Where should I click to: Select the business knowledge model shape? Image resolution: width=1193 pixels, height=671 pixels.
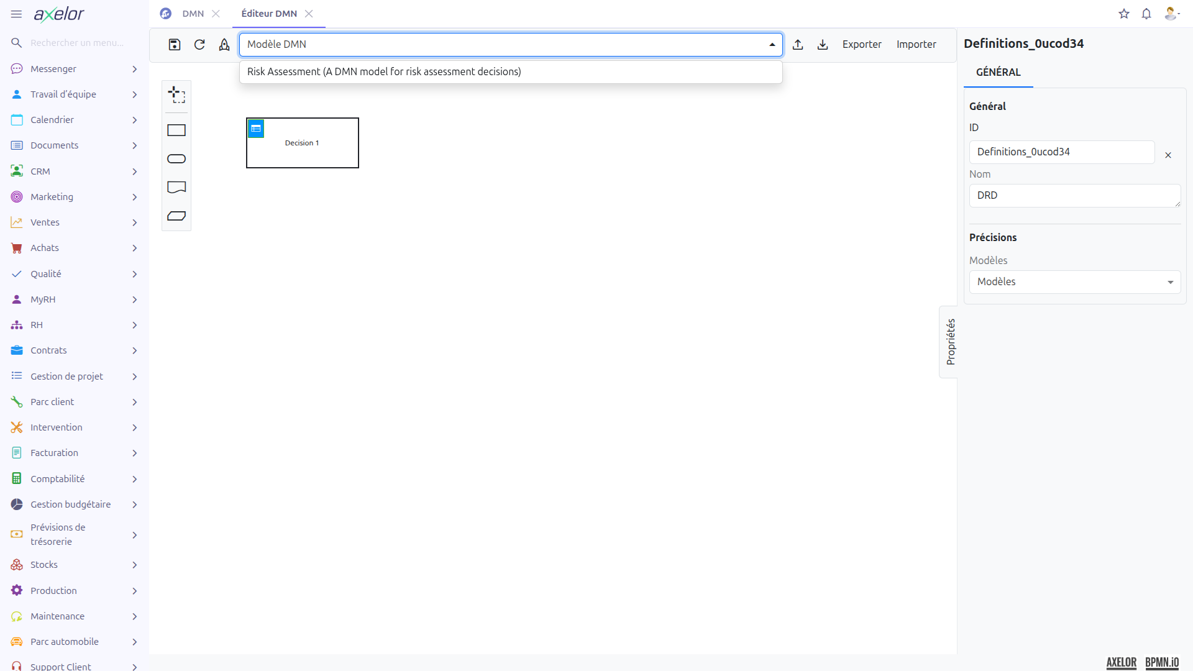176,216
